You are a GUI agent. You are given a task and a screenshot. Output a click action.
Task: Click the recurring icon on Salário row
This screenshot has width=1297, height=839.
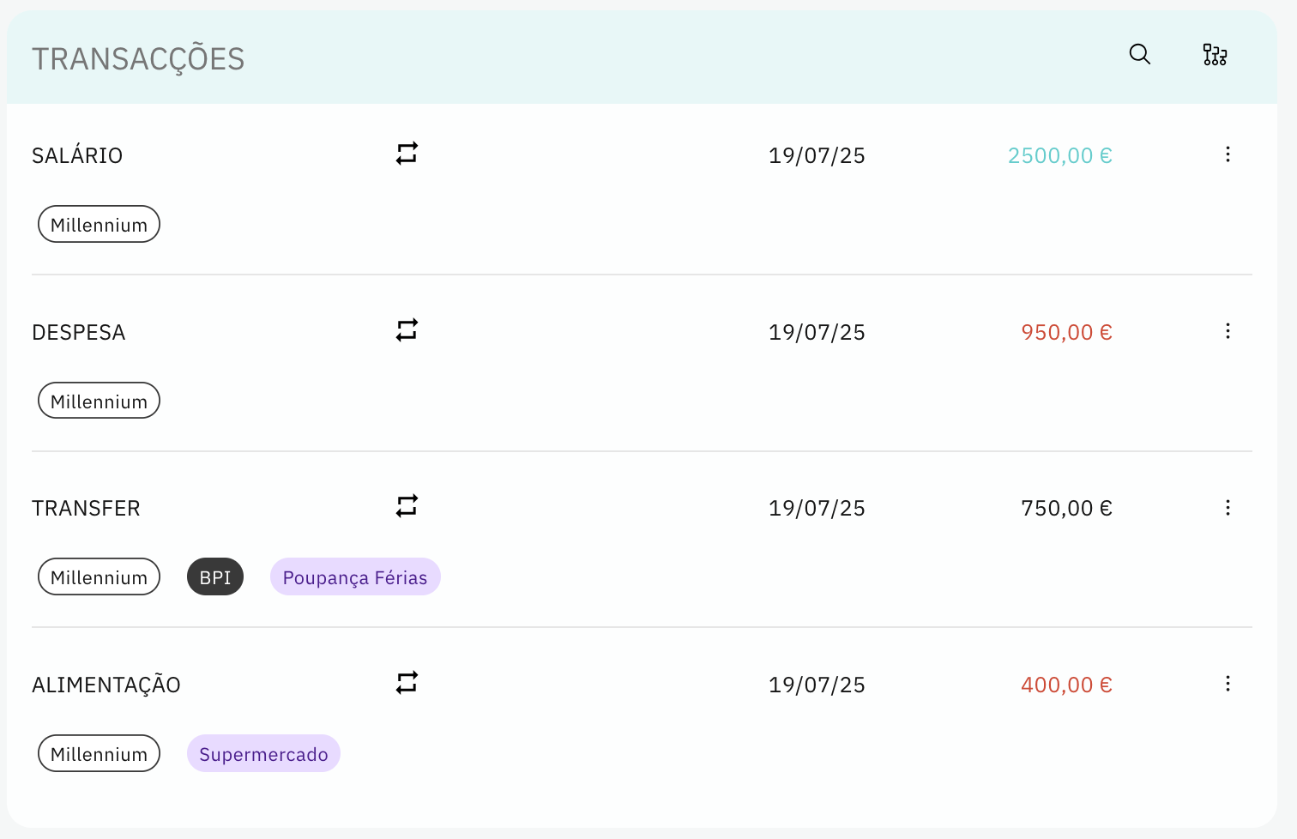point(407,154)
